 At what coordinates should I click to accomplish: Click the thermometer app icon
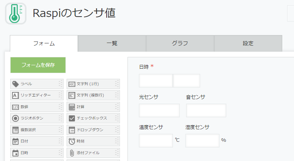coord(16,14)
